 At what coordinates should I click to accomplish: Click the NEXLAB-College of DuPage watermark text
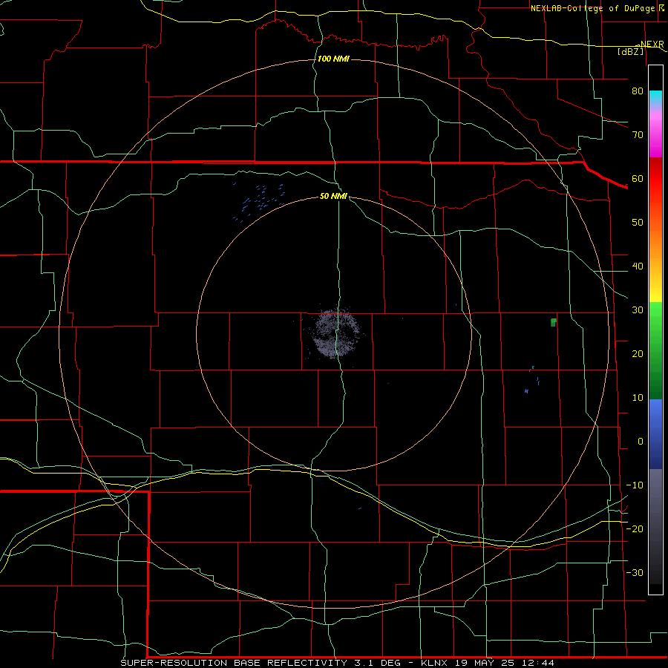coord(597,8)
